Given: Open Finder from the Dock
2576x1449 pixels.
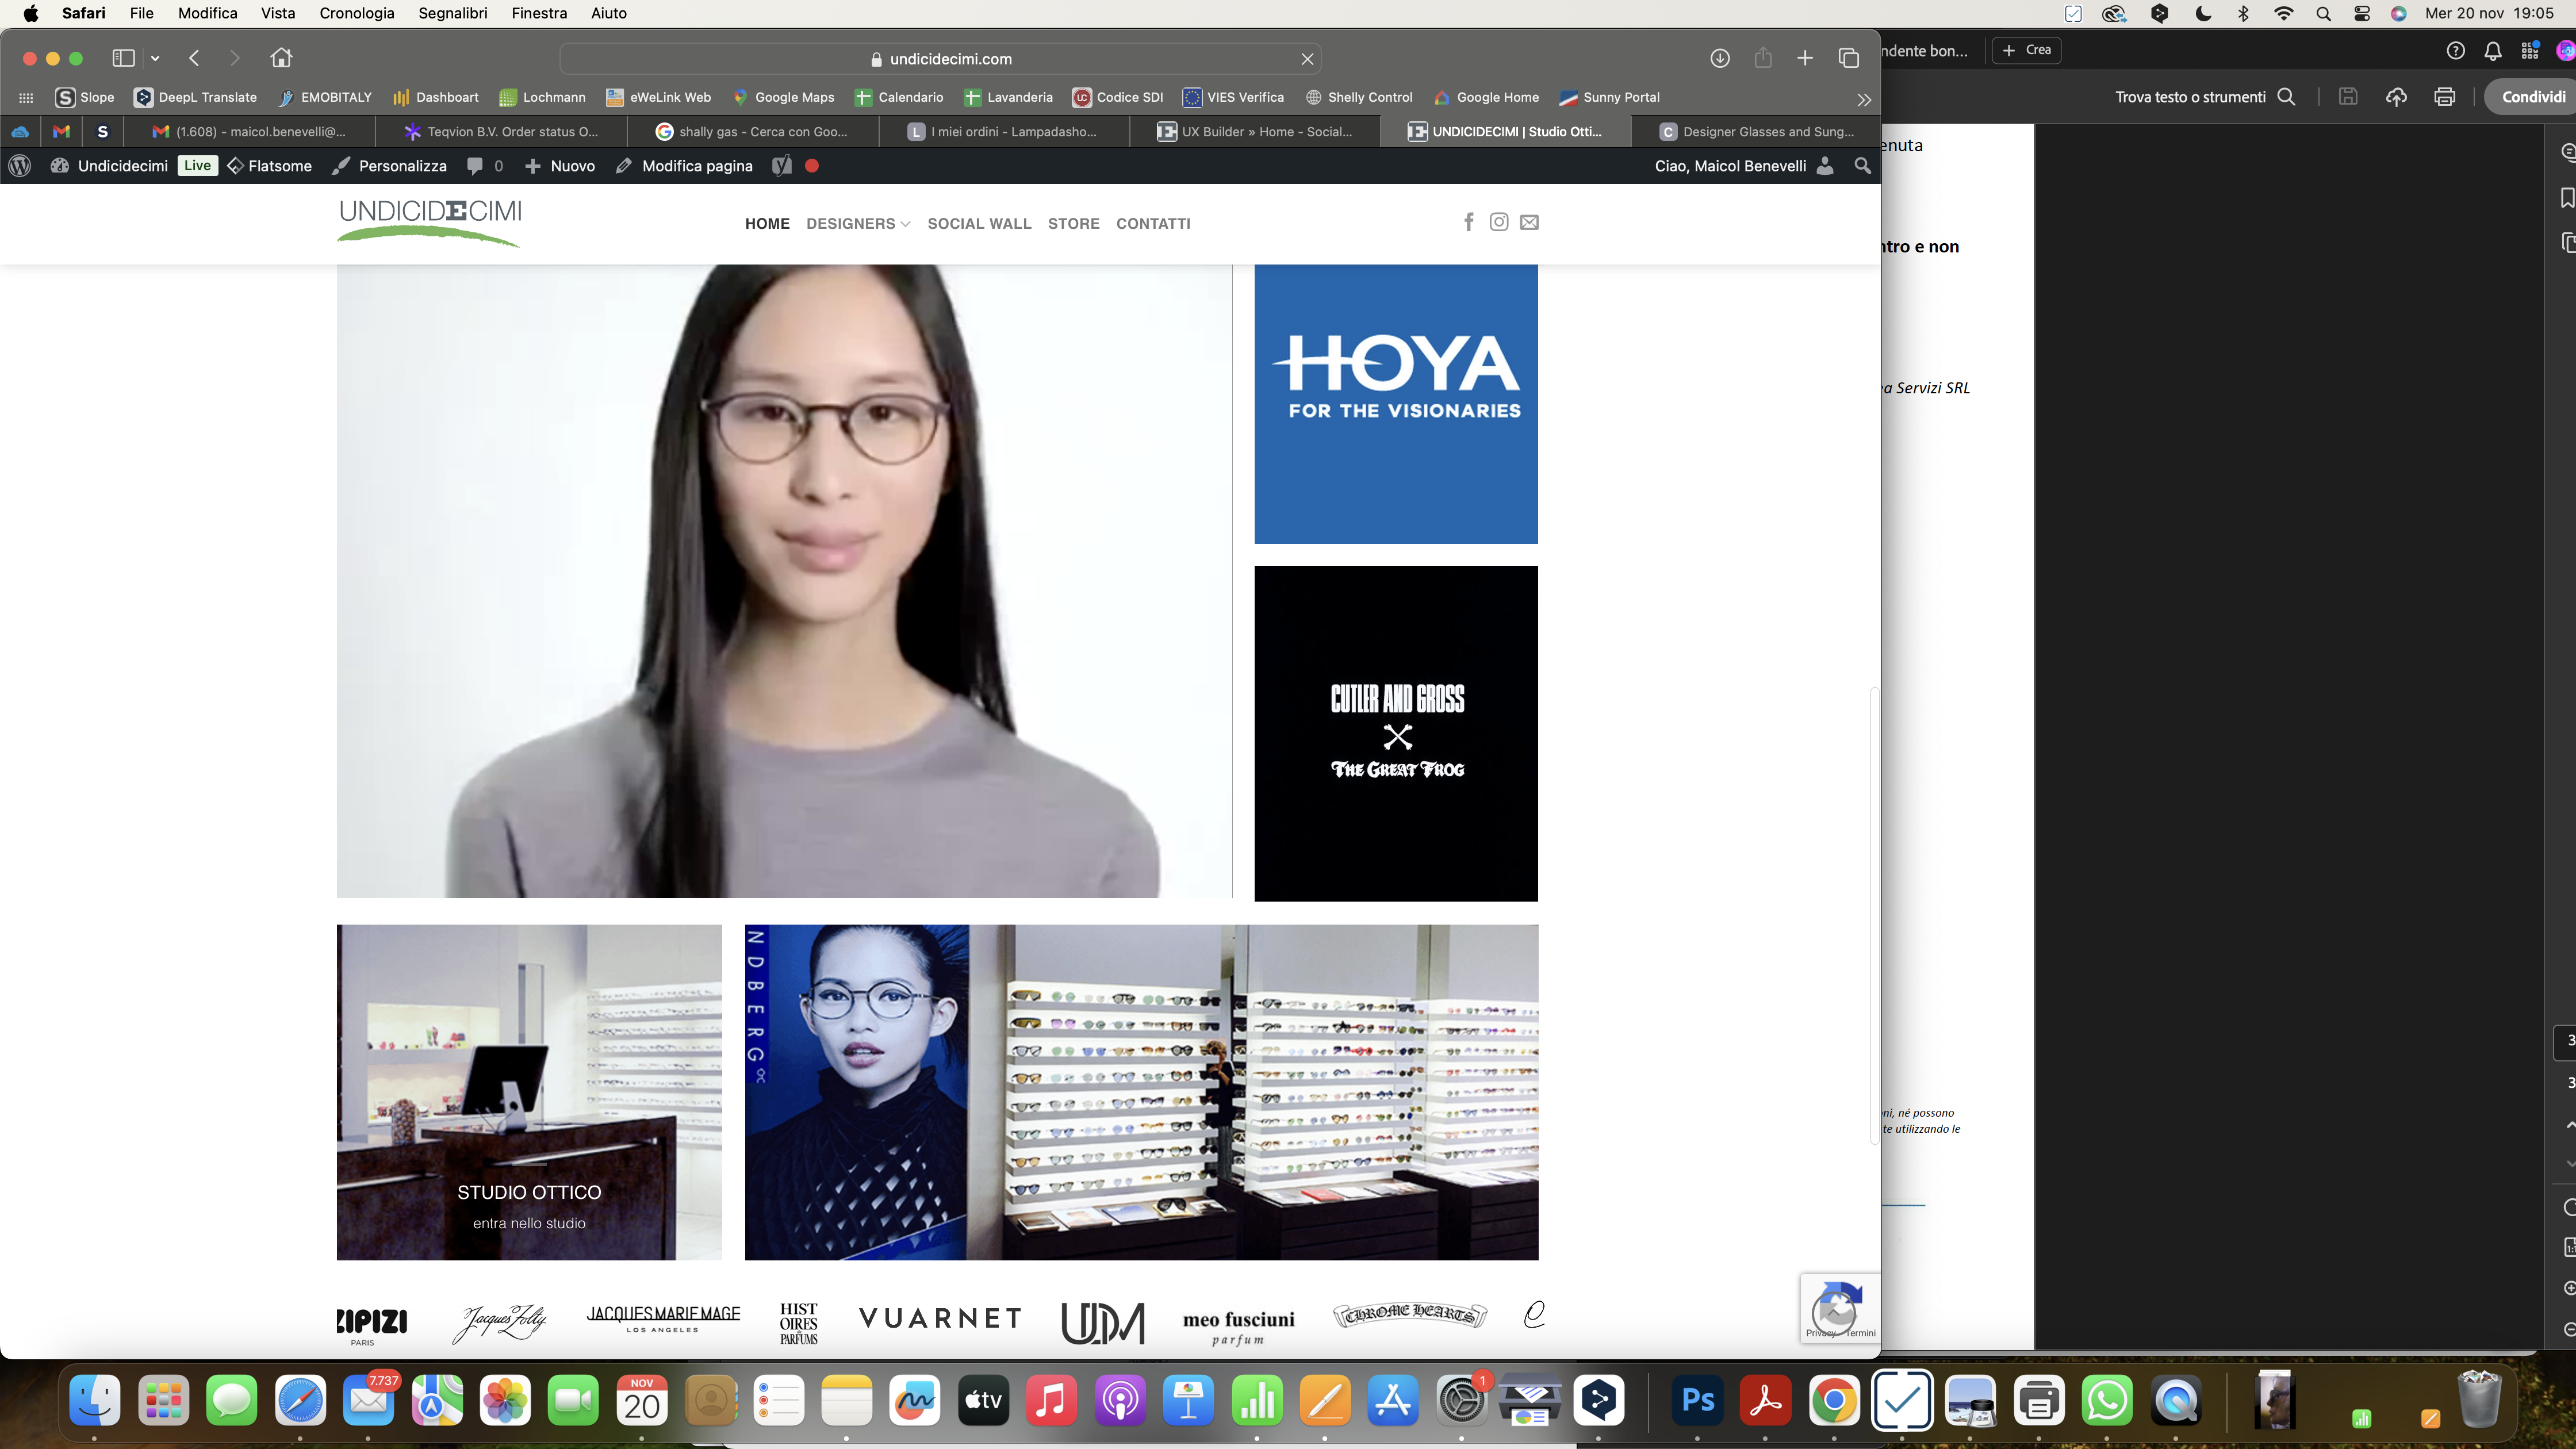Looking at the screenshot, I should pos(95,1400).
